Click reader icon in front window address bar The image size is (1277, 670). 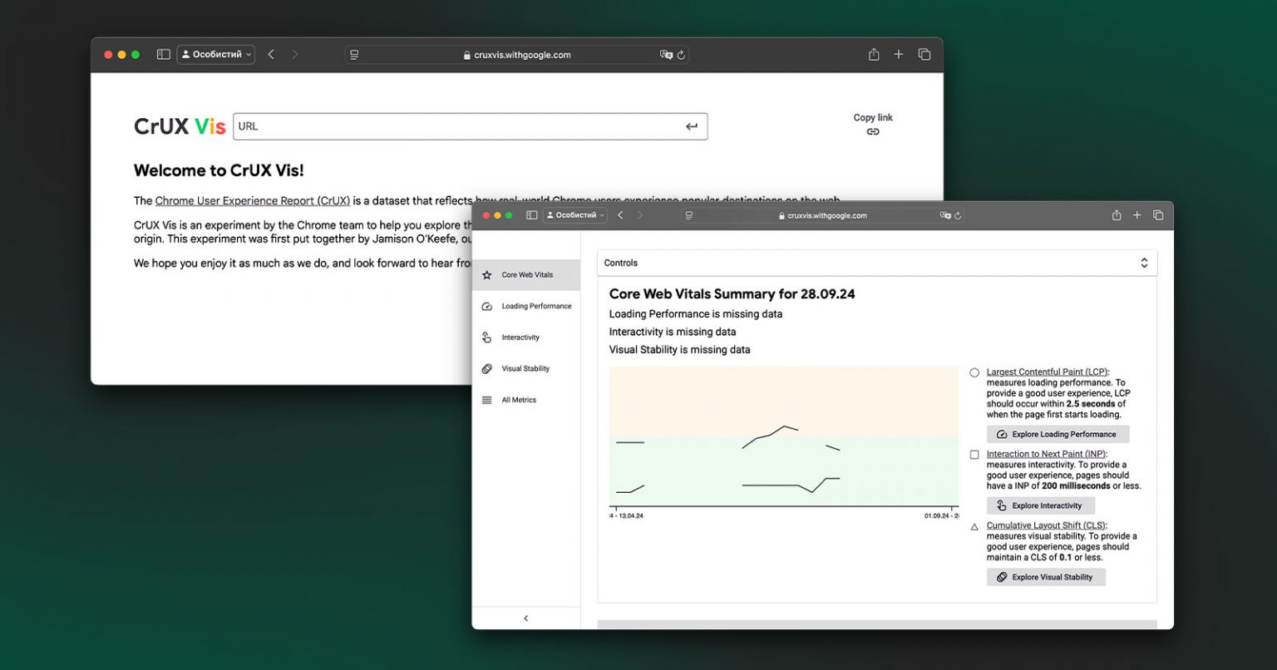coord(688,215)
